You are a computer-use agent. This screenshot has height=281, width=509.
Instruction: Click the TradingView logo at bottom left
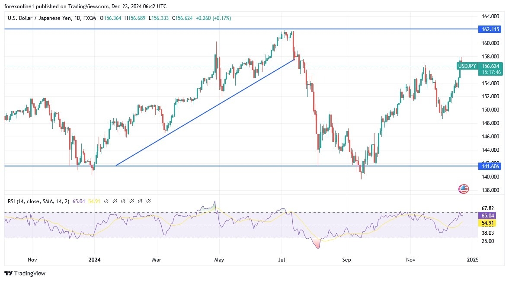tap(25, 273)
